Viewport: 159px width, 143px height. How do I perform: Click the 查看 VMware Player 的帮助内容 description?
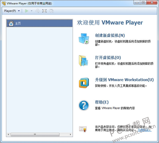point(115,108)
